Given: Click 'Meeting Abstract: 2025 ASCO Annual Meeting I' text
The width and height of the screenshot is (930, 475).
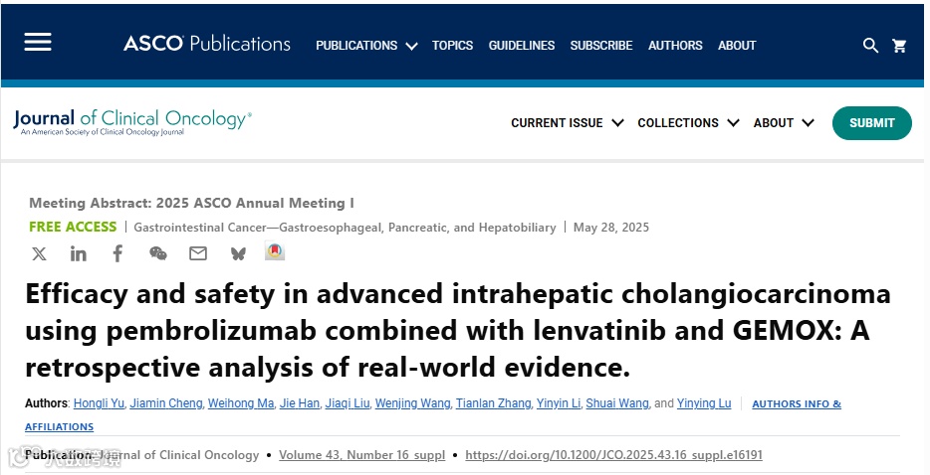Looking at the screenshot, I should coord(191,203).
